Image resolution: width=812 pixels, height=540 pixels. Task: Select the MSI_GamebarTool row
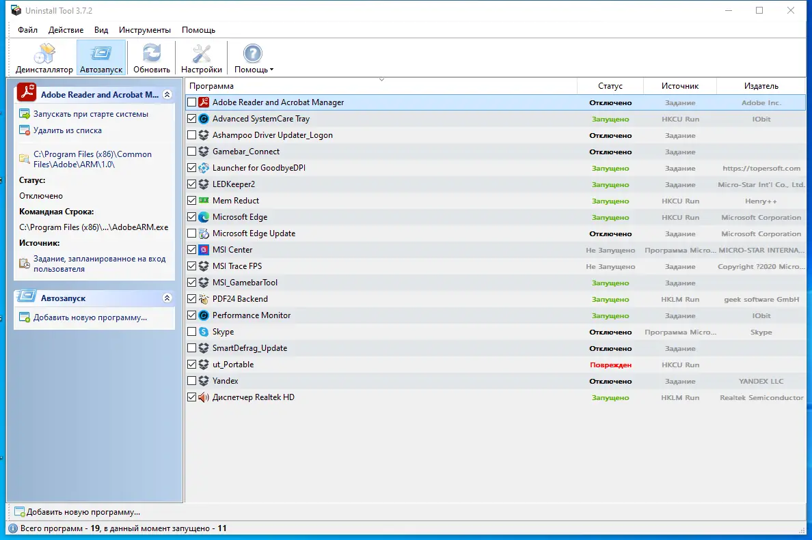496,283
